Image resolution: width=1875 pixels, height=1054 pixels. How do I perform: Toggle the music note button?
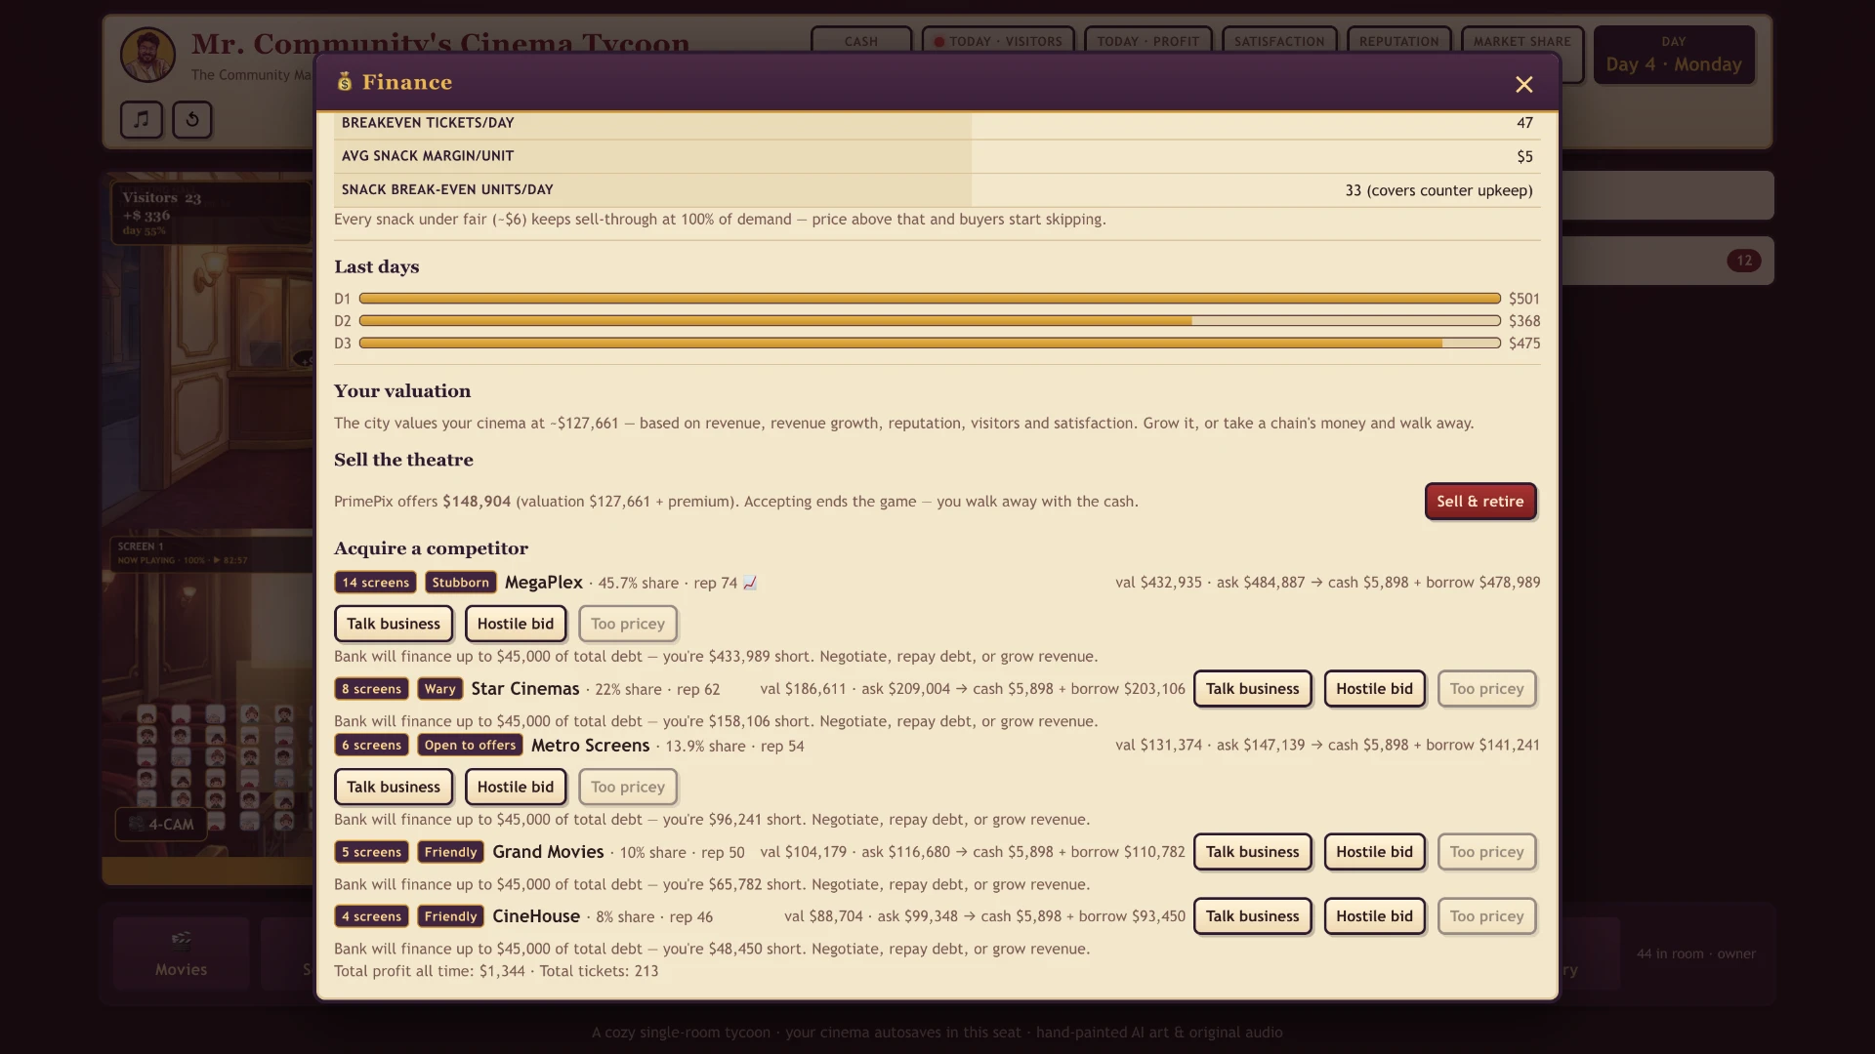coord(142,119)
